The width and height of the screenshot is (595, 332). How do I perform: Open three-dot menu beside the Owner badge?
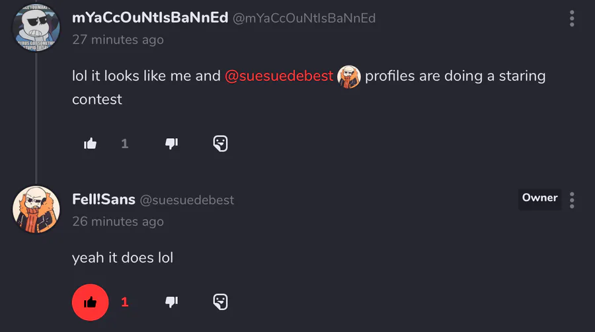(572, 200)
